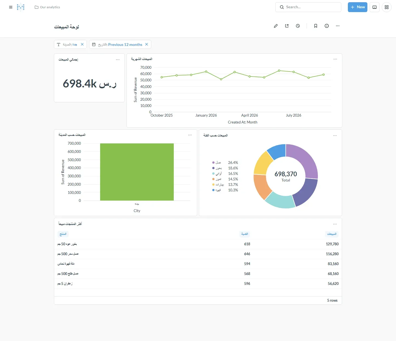Go to the Our analytics collection
Viewport: 396px width, 341px height.
click(50, 7)
